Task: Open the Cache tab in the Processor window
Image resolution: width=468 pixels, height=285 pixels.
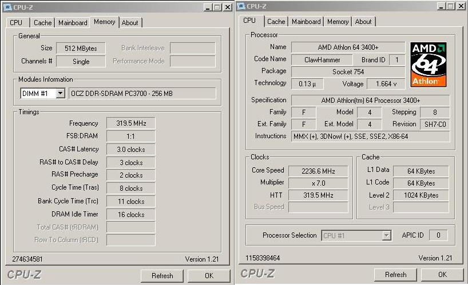Action: click(x=276, y=22)
